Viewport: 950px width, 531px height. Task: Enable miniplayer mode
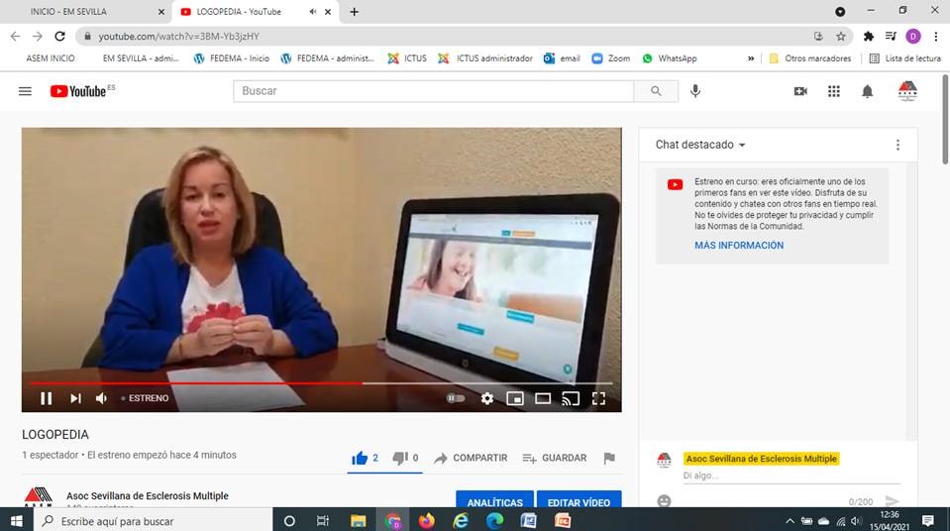click(x=514, y=398)
